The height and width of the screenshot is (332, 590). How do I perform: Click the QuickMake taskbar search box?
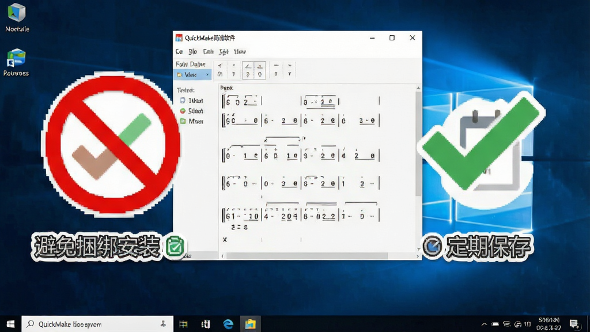click(x=97, y=324)
